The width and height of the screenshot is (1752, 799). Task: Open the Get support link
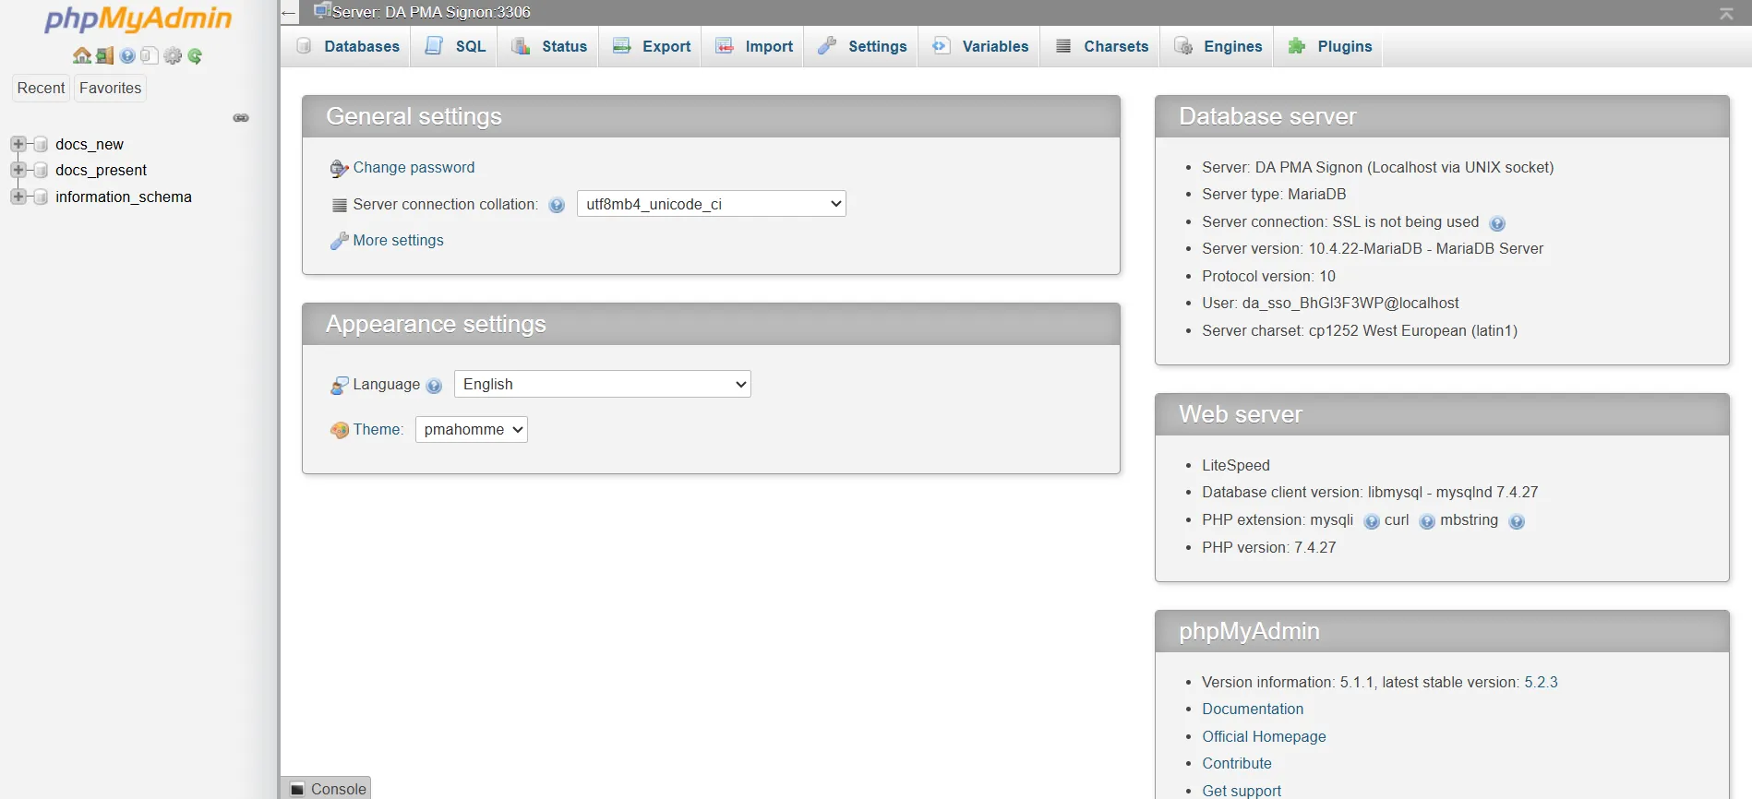(x=1242, y=791)
